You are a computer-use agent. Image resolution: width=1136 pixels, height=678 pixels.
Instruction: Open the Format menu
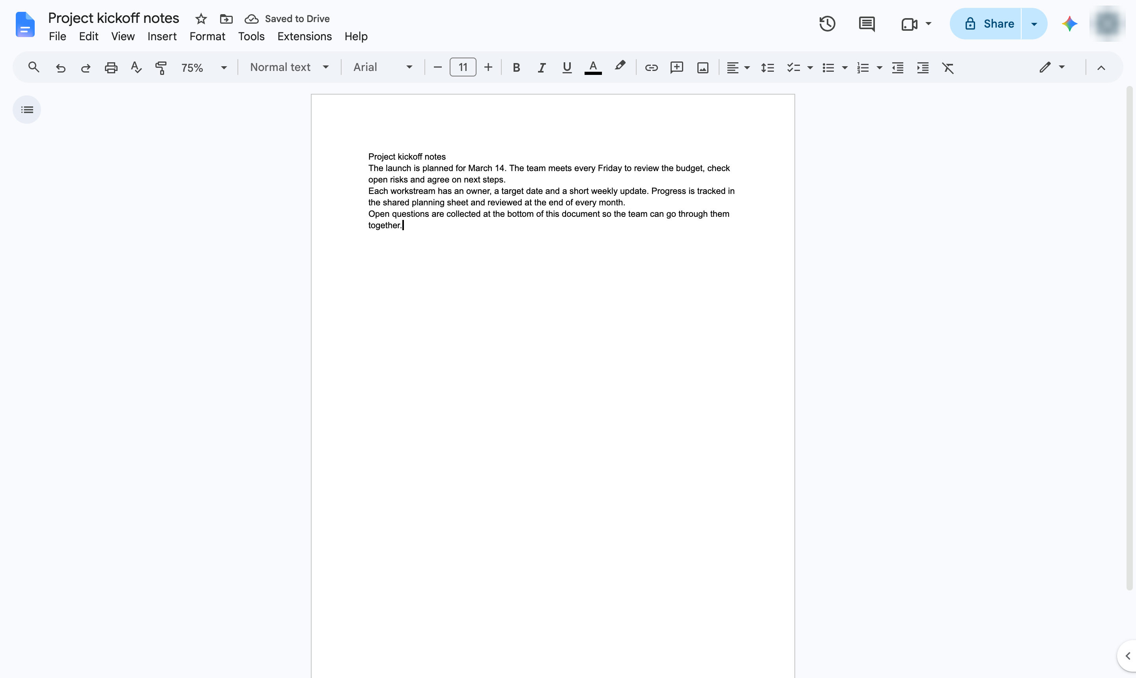(207, 37)
